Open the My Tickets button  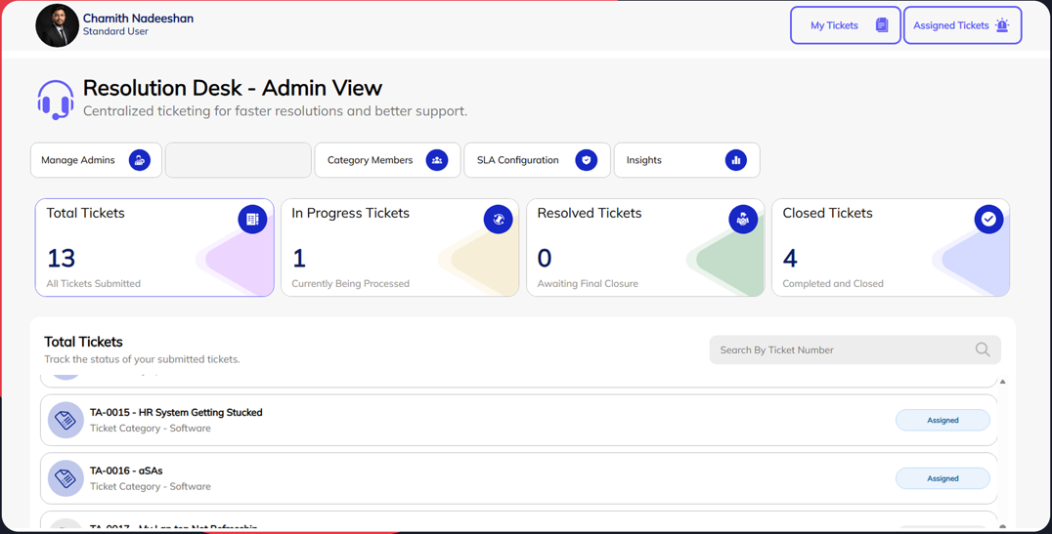(x=846, y=25)
